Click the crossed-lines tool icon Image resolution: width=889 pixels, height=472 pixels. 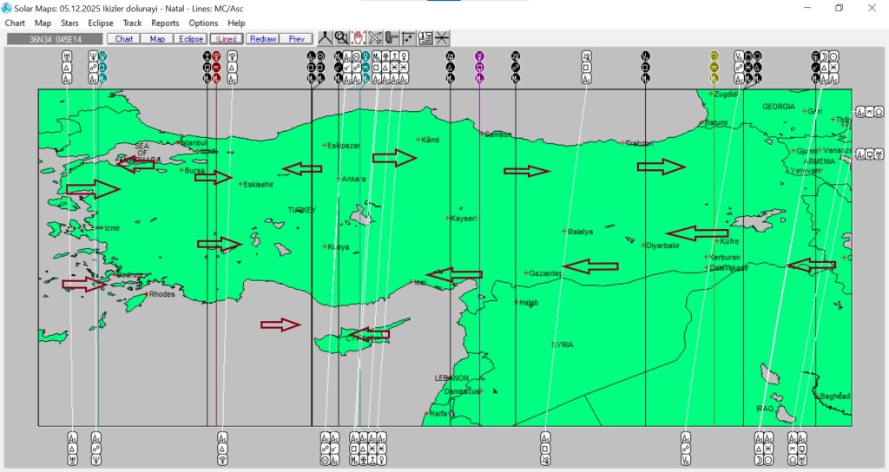click(375, 38)
